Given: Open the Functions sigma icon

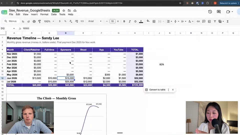Looking at the screenshot, I should click(x=227, y=21).
